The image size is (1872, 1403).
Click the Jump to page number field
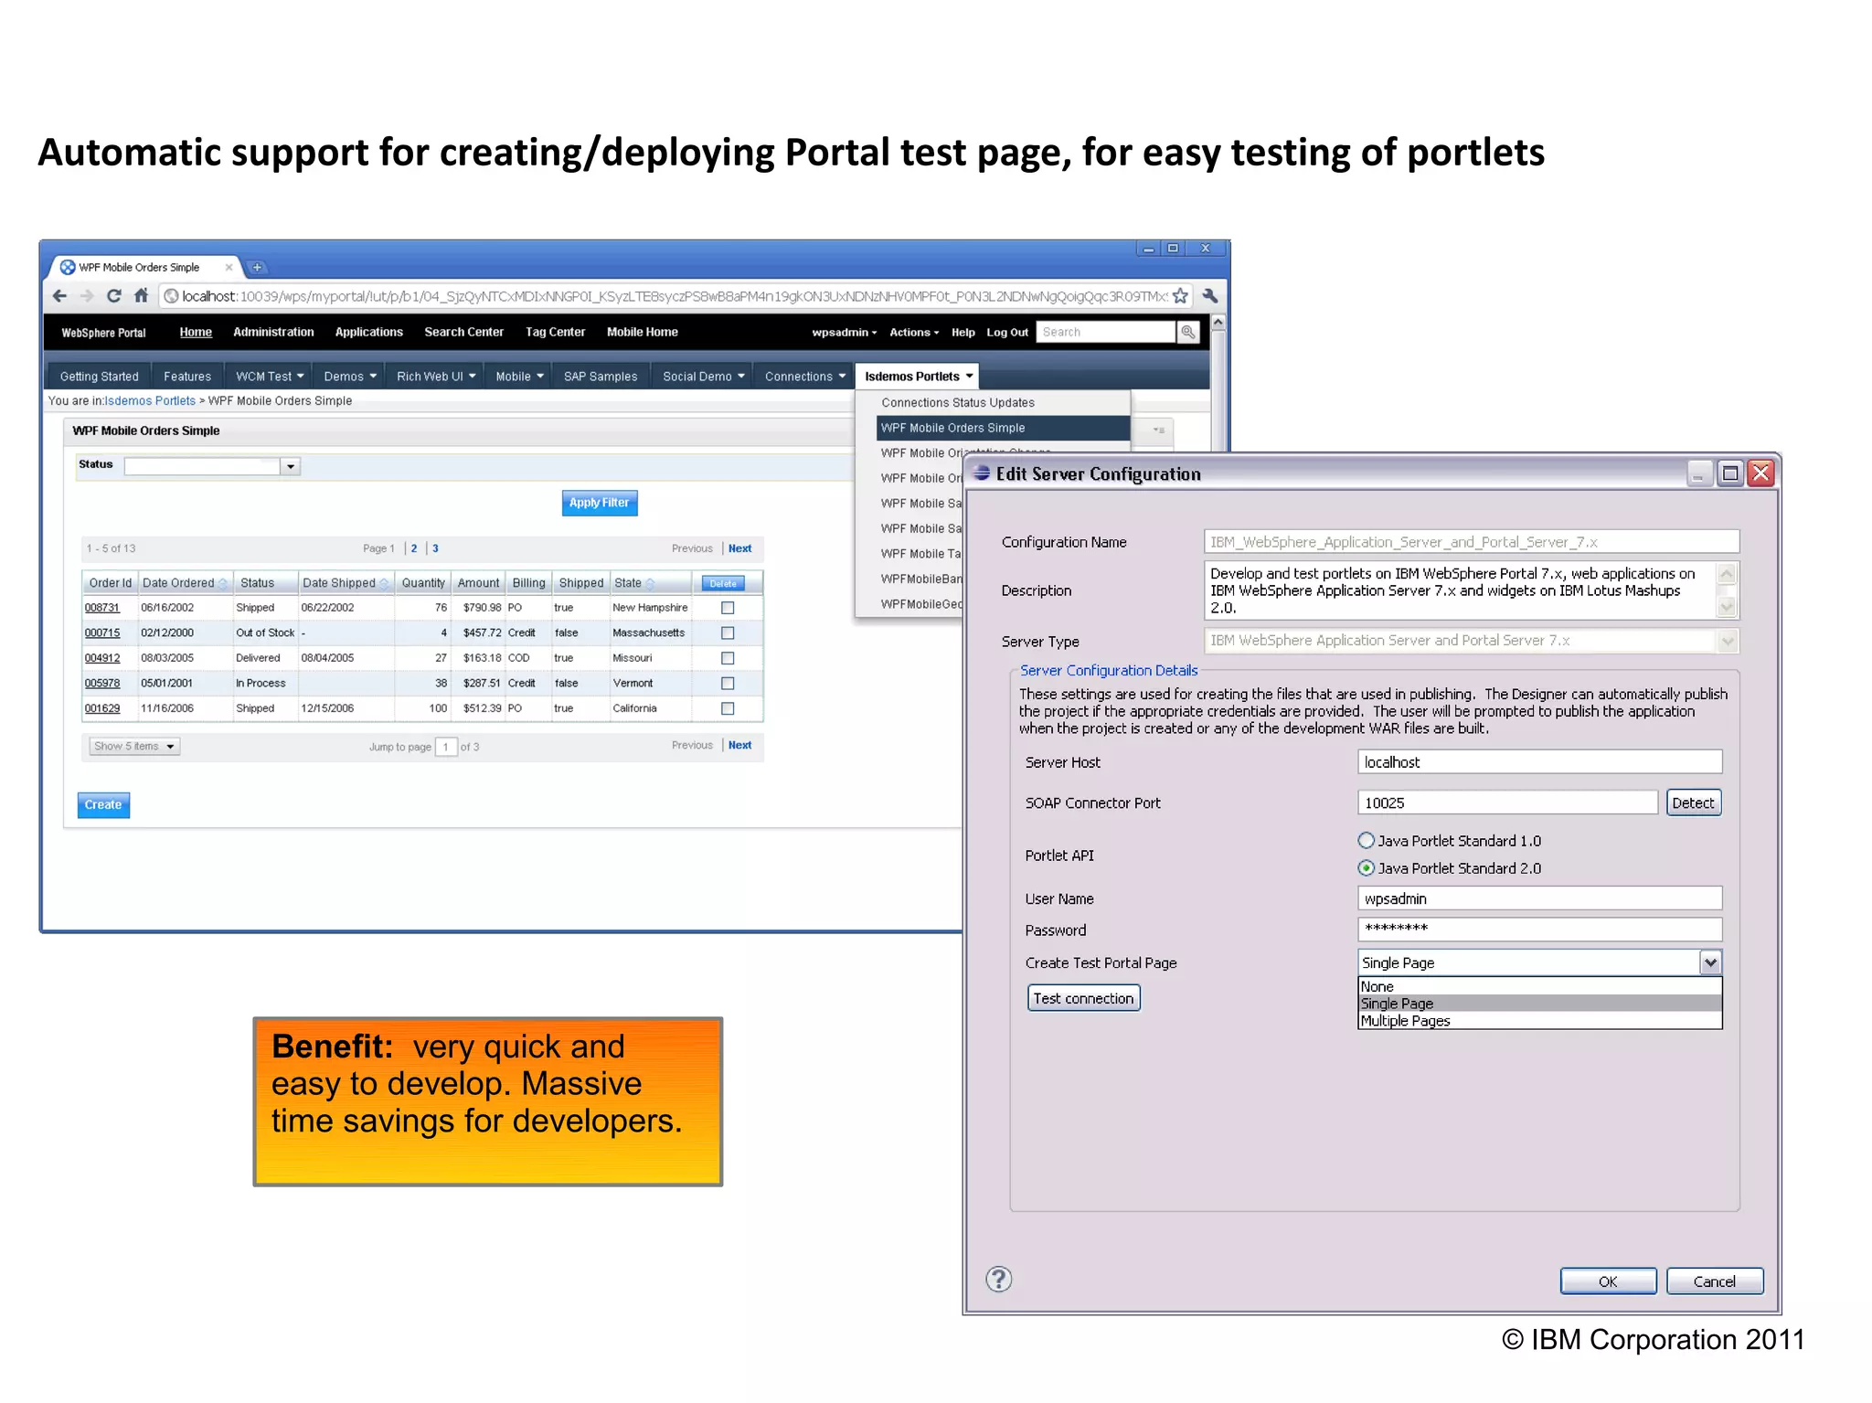tap(446, 747)
